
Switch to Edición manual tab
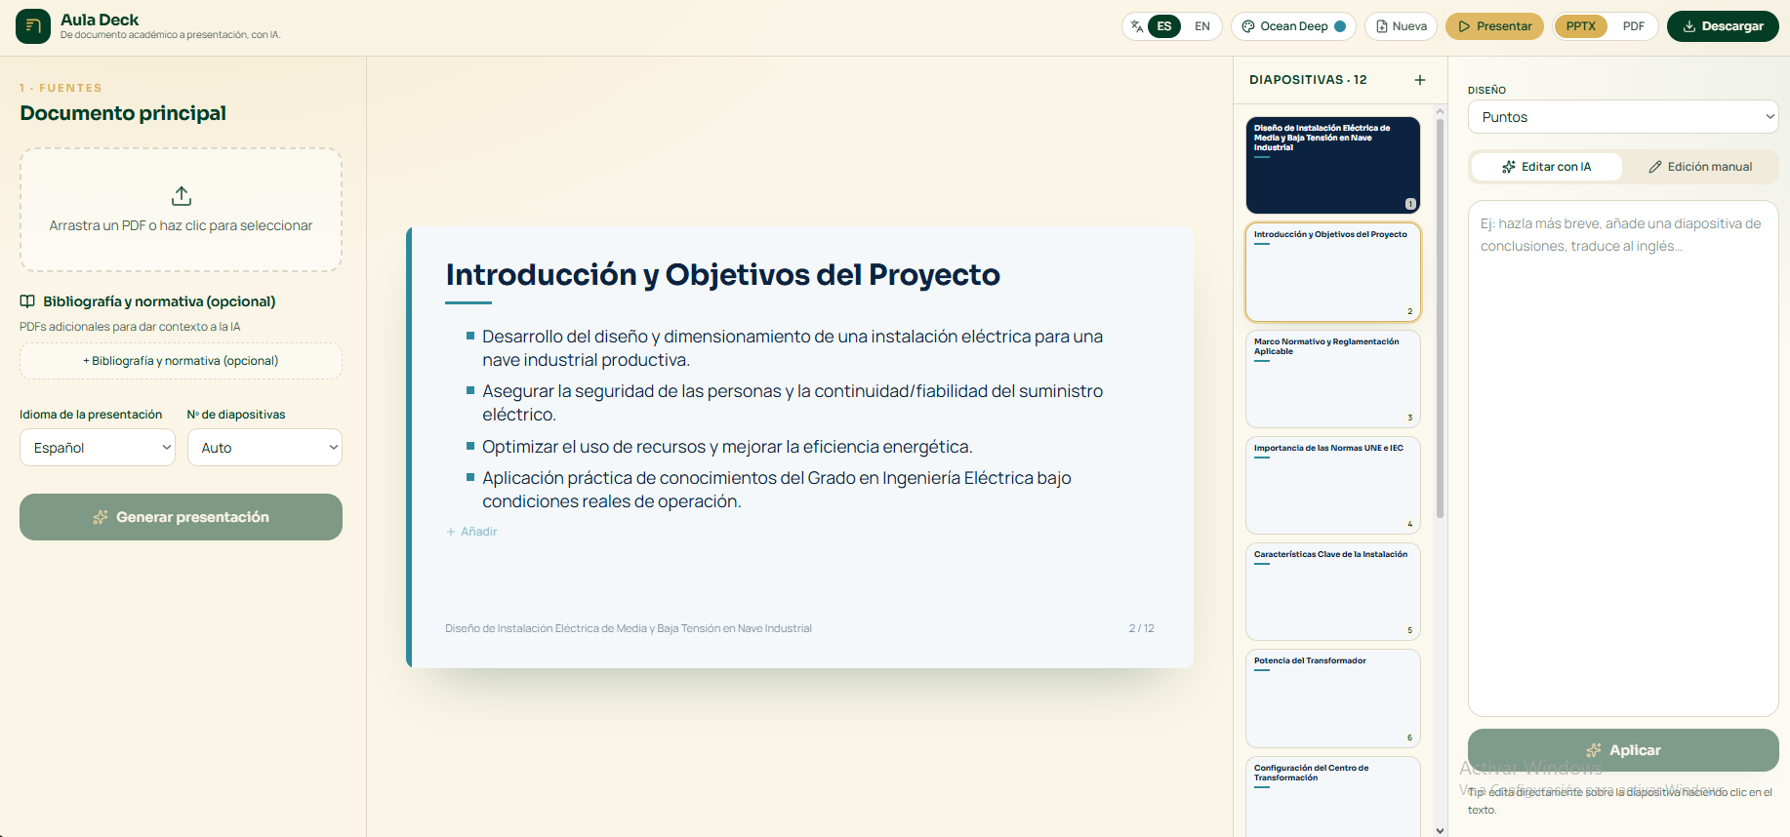(x=1700, y=167)
